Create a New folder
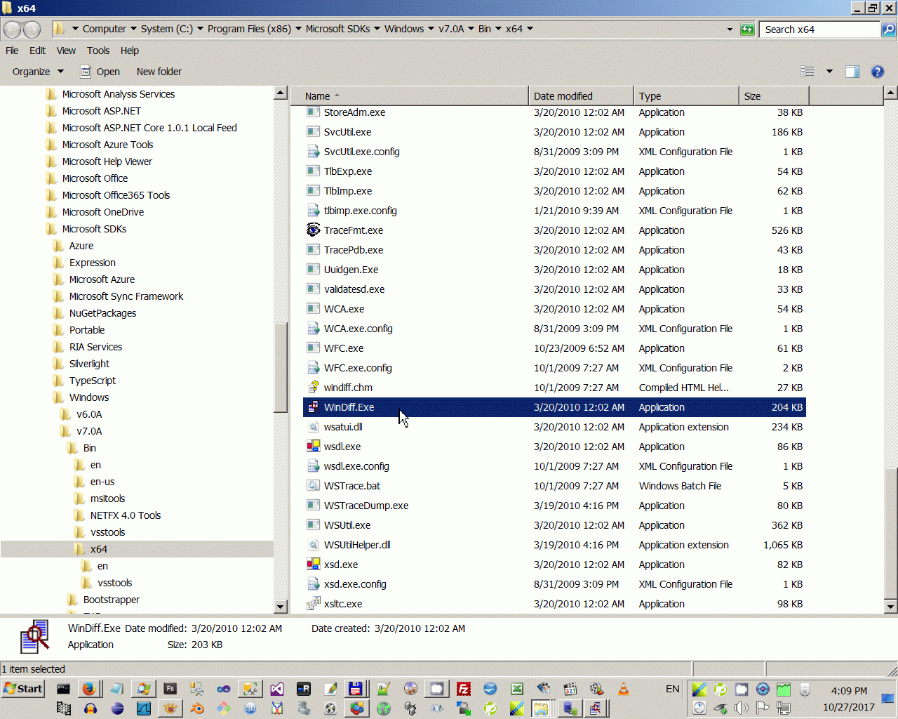The height and width of the screenshot is (719, 898). coord(159,72)
